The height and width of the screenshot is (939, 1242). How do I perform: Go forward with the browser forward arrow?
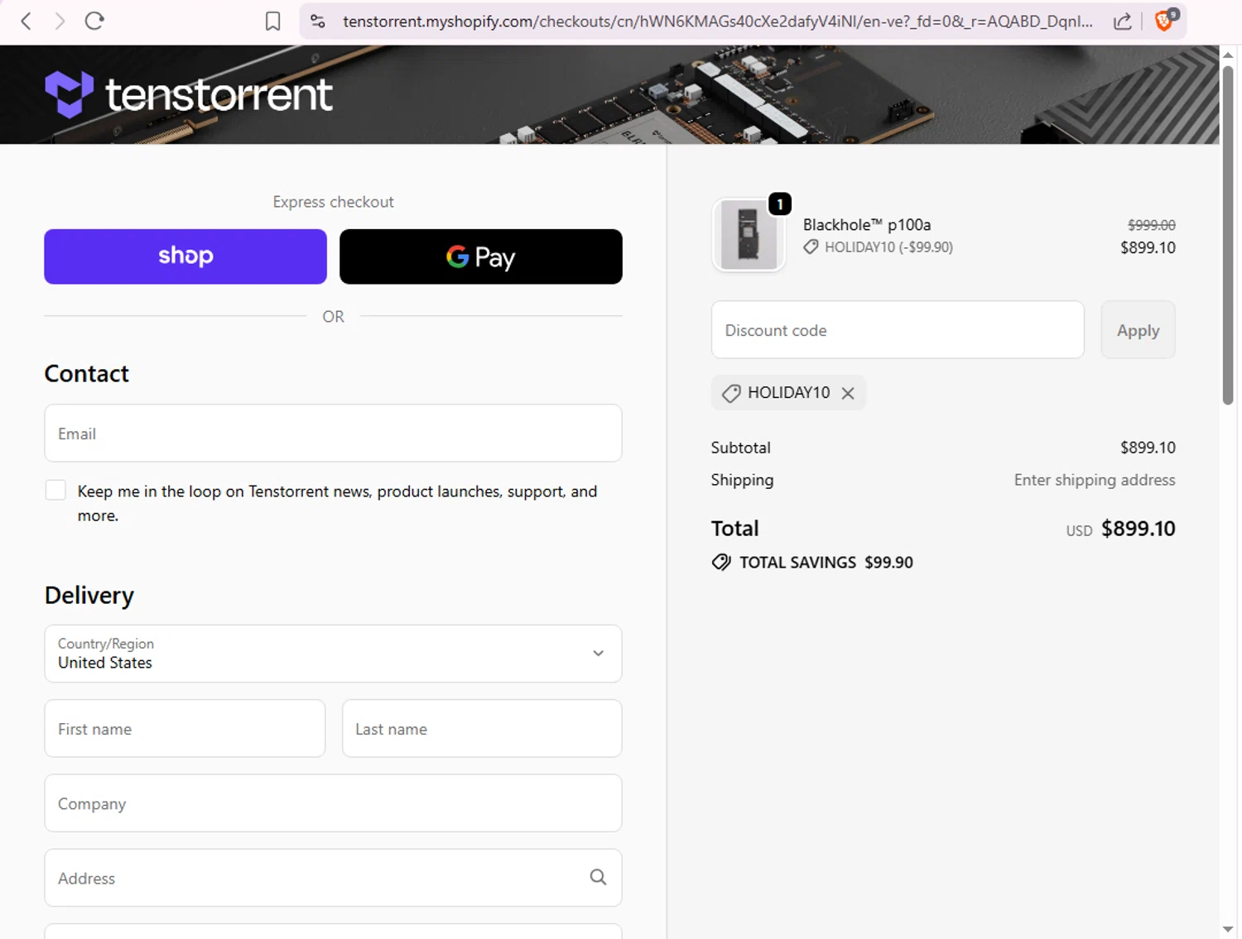click(60, 22)
